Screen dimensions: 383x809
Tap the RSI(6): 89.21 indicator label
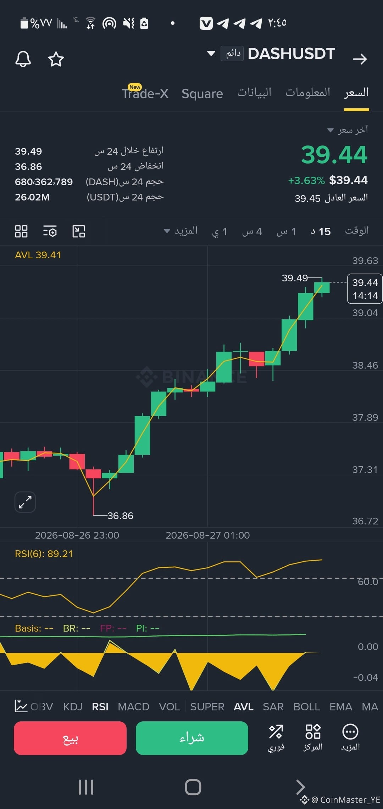44,554
